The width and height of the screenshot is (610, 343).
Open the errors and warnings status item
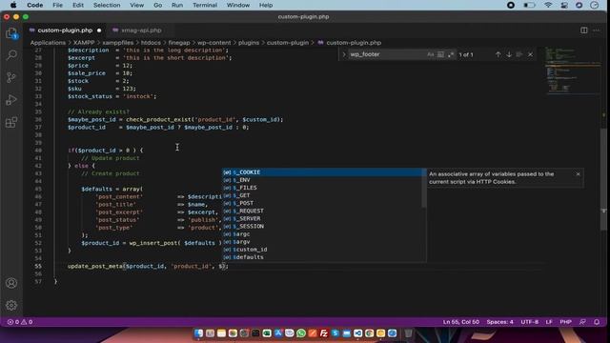click(20, 322)
